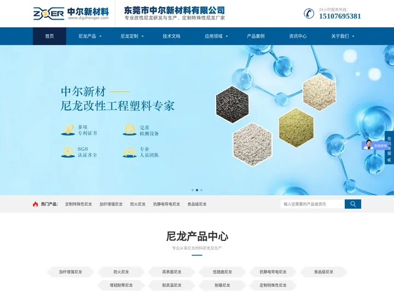Go to the 首页 nav item

49,36
